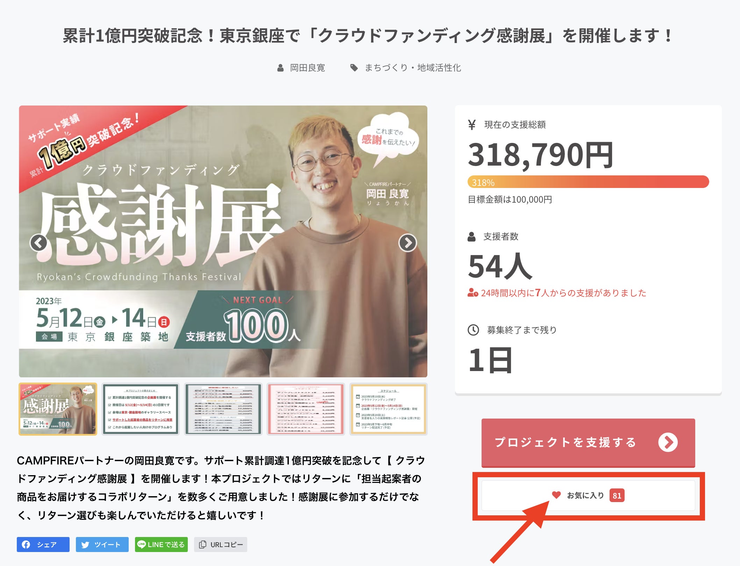The width and height of the screenshot is (740, 566).
Task: Select second thumbnail with project summary checklist
Action: [x=141, y=409]
